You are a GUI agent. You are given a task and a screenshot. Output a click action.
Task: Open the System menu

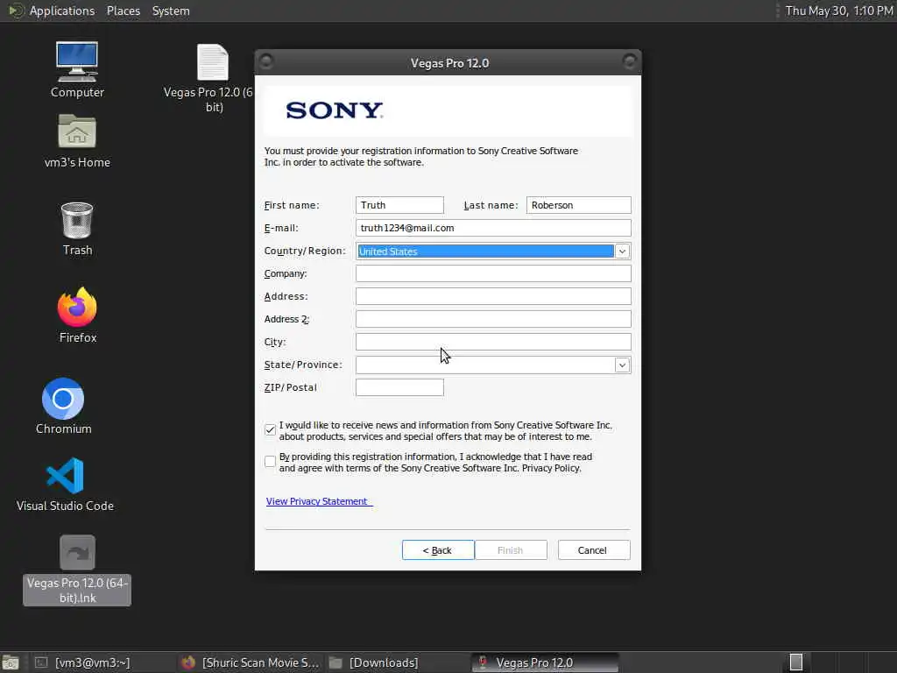[x=171, y=11]
